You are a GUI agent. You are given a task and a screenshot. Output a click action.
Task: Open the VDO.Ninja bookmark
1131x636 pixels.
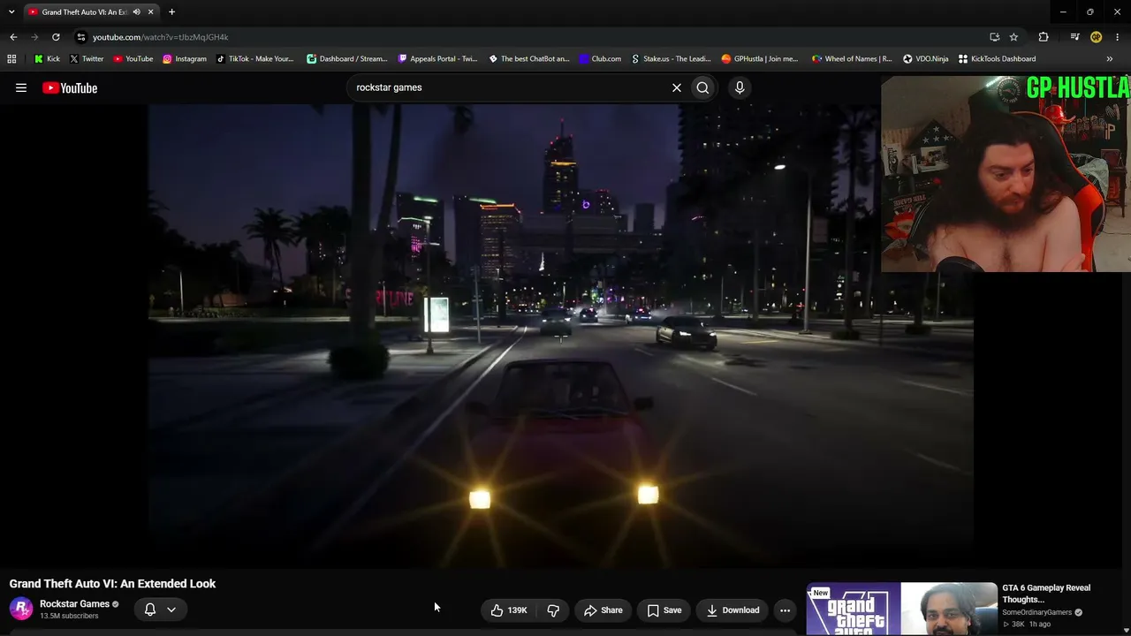(925, 59)
